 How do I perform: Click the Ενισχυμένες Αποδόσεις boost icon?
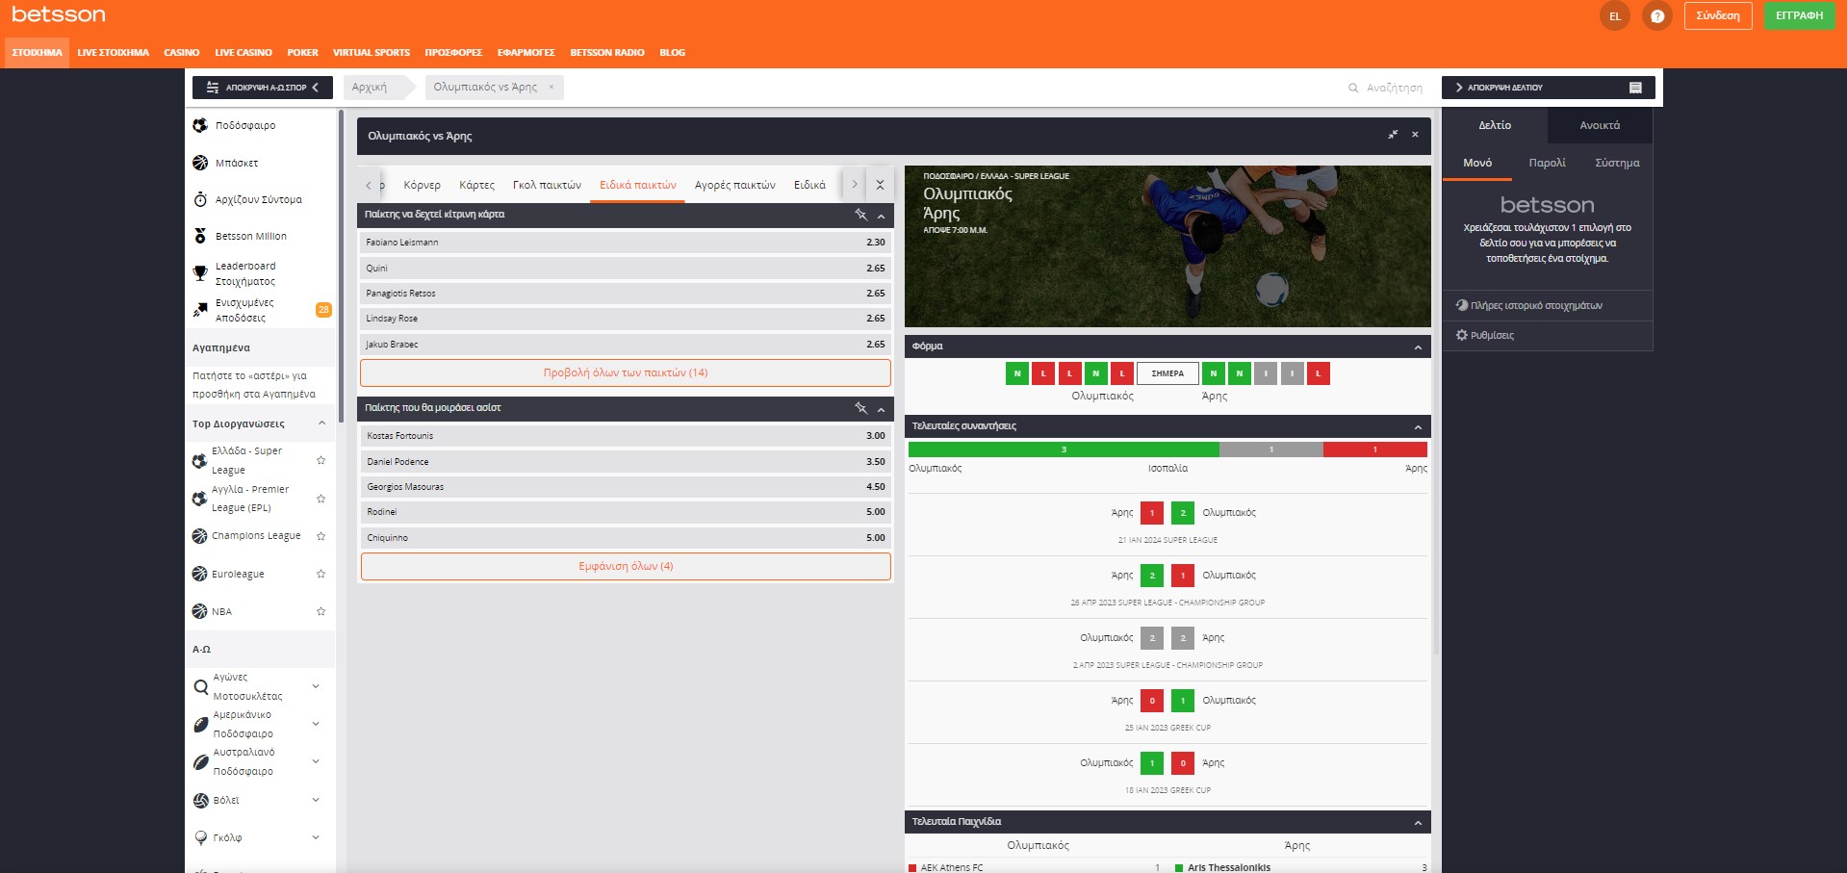click(200, 310)
